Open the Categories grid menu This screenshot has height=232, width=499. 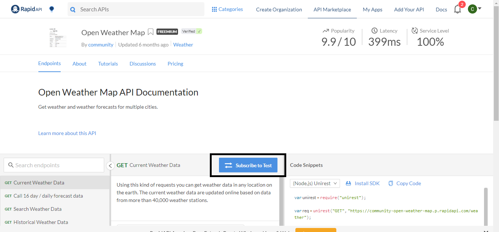227,10
